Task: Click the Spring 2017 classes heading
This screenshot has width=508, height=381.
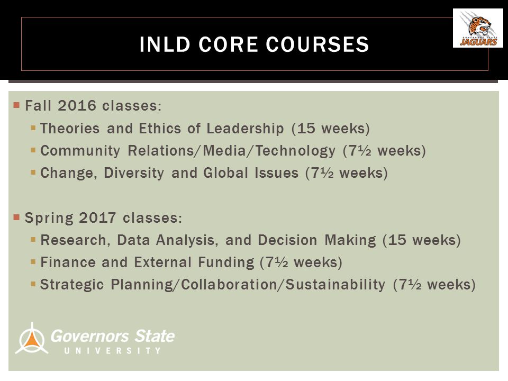Action: click(x=103, y=217)
